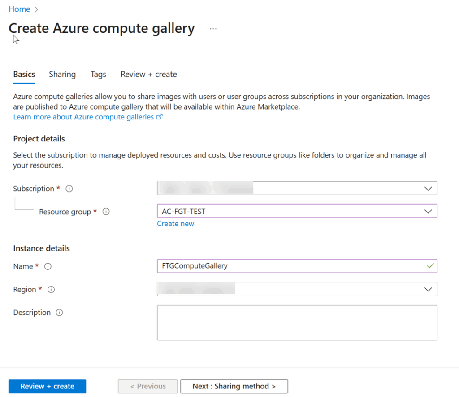Viewport: 459px width, 397px height.
Task: Open the Tags tab
Action: [x=98, y=74]
